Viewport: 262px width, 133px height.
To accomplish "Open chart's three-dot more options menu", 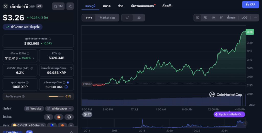I will (255, 18).
